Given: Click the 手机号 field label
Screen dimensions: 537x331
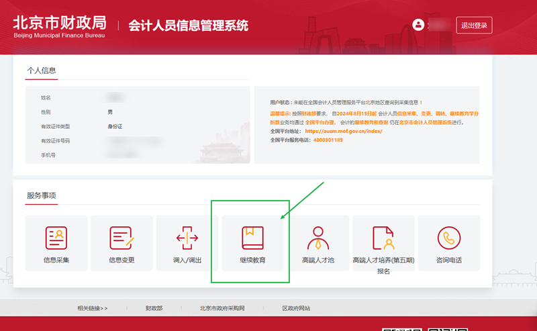Looking at the screenshot, I should coord(48,155).
